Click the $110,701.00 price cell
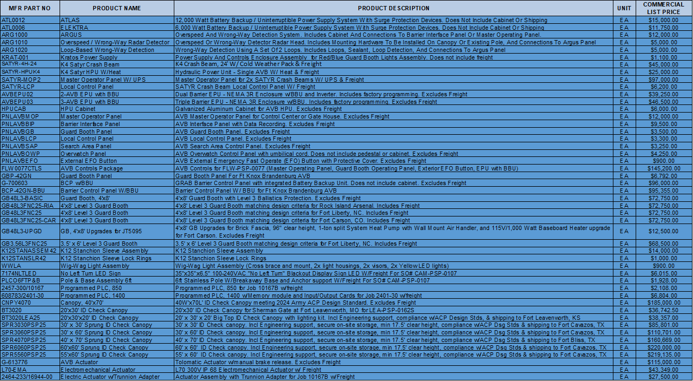The height and width of the screenshot is (381, 693). click(664, 332)
